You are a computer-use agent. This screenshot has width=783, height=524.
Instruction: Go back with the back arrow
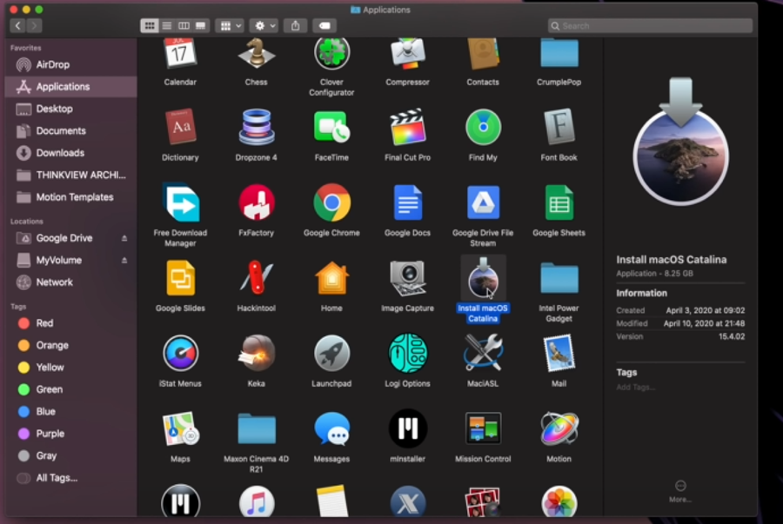pos(17,25)
